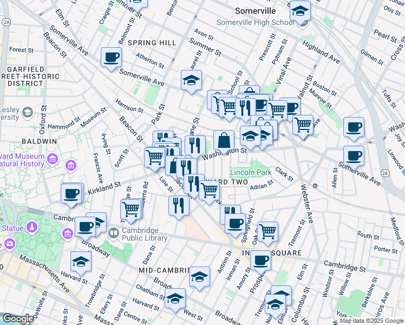Image resolution: width=405 pixels, height=325 pixels.
Task: Click the museum pin left of Broadway coffee marker
Action: tap(68, 234)
